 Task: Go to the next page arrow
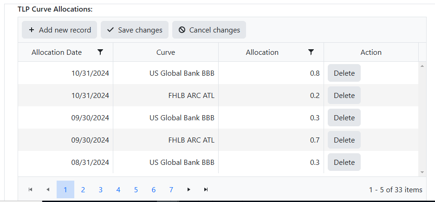tap(188, 189)
